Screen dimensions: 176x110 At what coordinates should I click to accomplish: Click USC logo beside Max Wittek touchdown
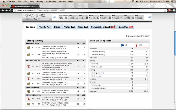coord(29,66)
